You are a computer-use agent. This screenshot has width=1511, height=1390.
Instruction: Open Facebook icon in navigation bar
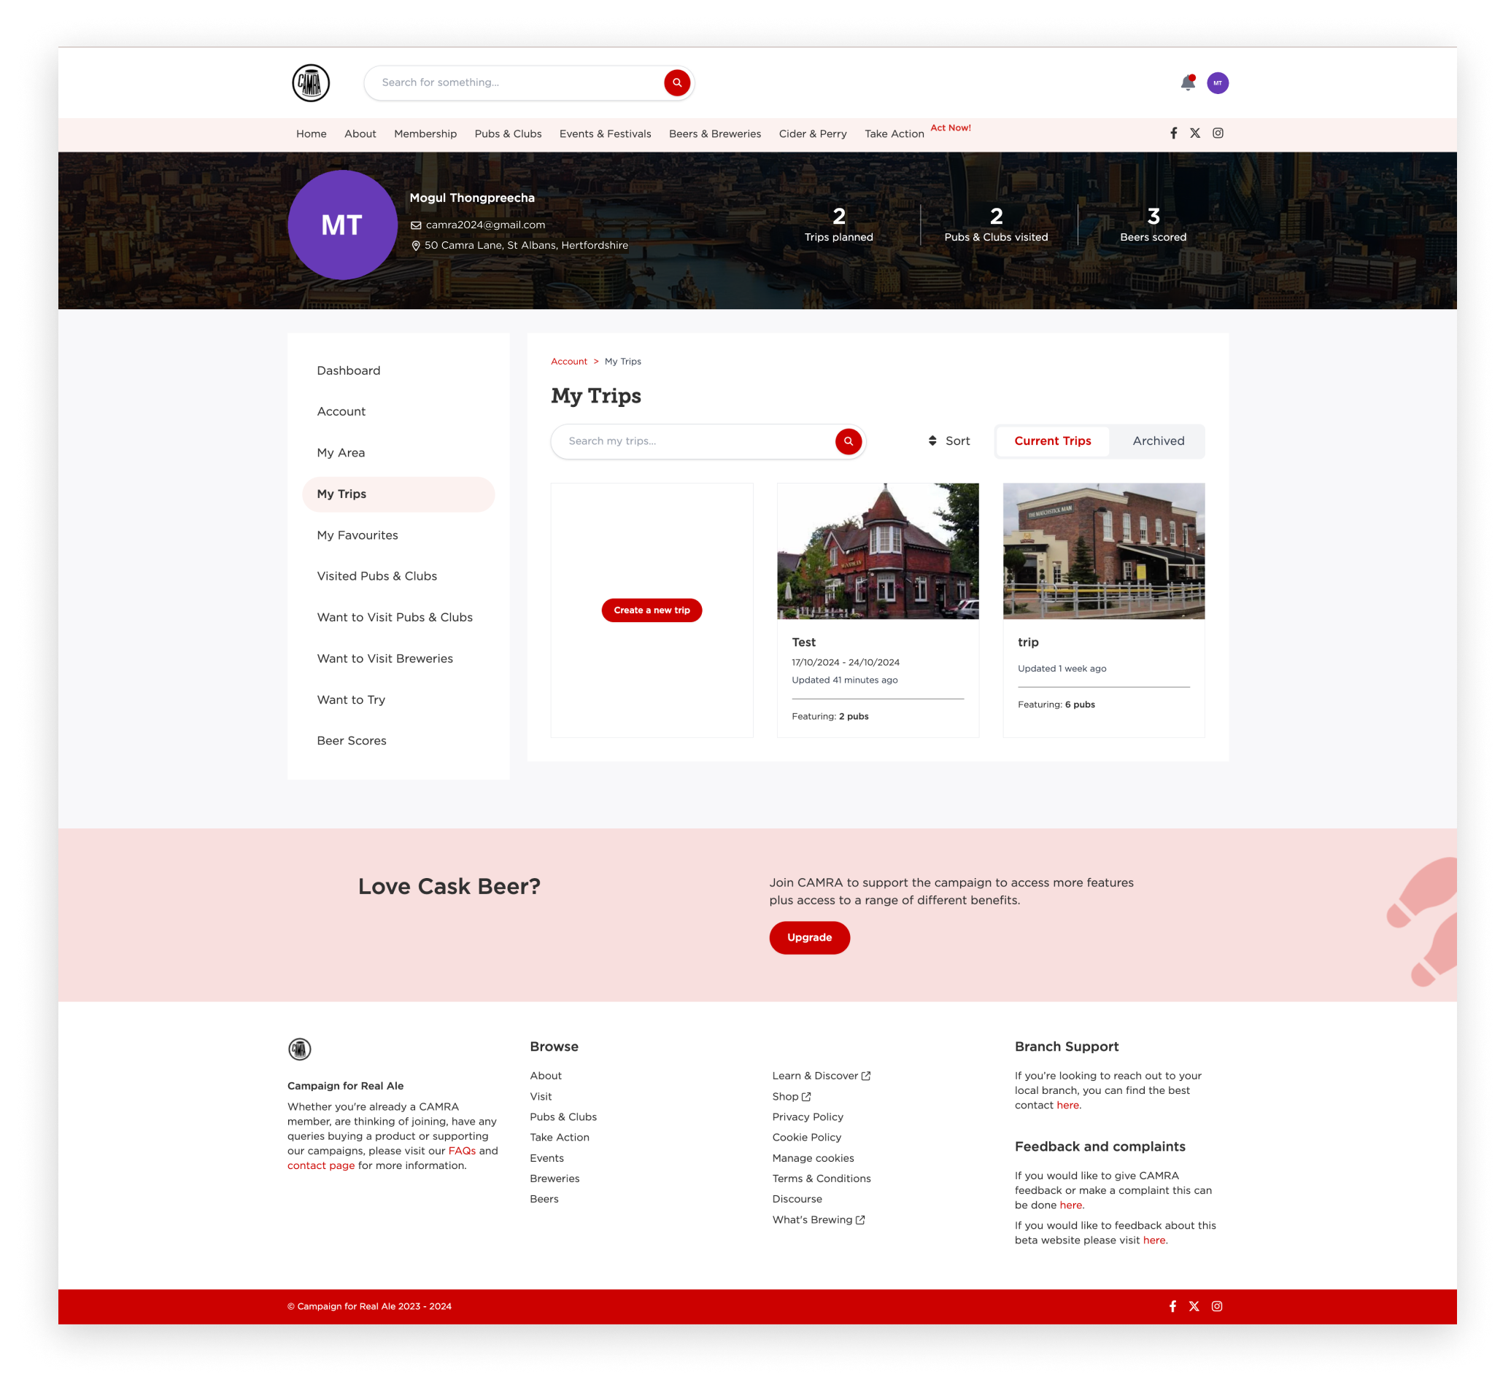[x=1173, y=133]
